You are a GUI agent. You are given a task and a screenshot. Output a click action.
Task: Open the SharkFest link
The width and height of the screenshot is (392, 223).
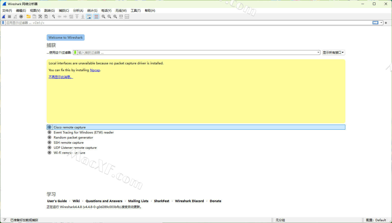162,201
